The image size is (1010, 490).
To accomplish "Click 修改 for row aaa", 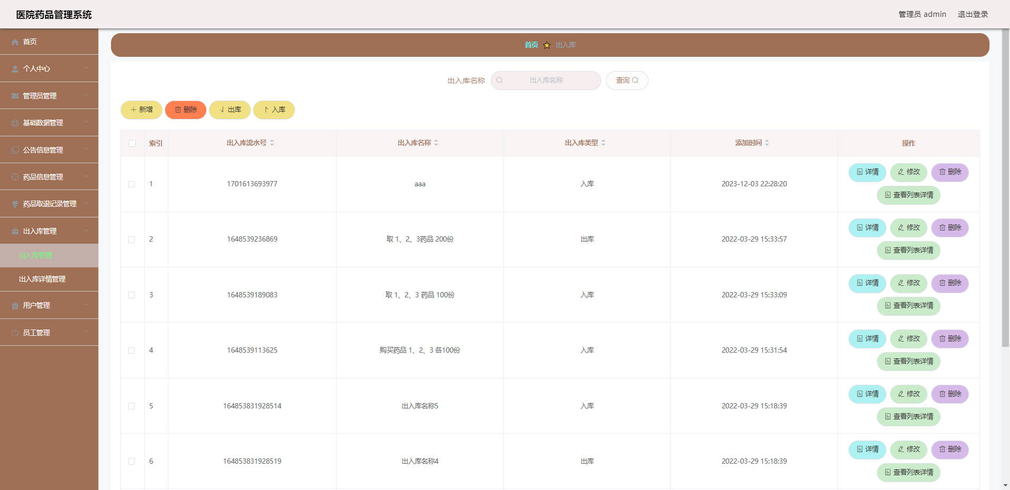I will [x=908, y=172].
